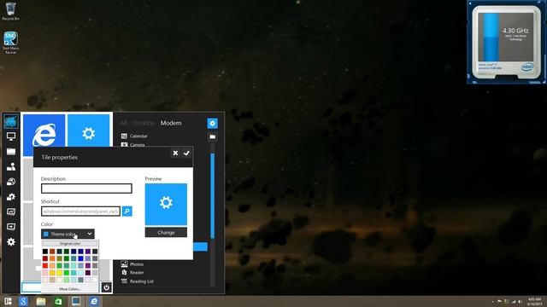Click the Calendar app icon in the list

tap(124, 136)
